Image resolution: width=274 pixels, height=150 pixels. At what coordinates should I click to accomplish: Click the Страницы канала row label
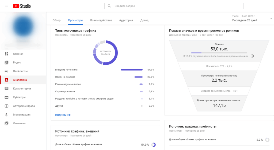coord(65,91)
